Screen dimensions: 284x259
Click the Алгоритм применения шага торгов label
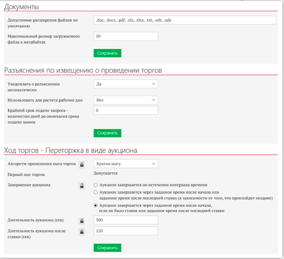click(41, 164)
